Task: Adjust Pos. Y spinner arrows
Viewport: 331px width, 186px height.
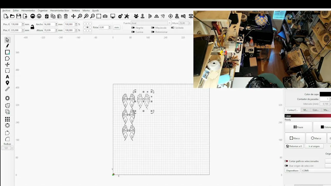Action: tap(23, 30)
